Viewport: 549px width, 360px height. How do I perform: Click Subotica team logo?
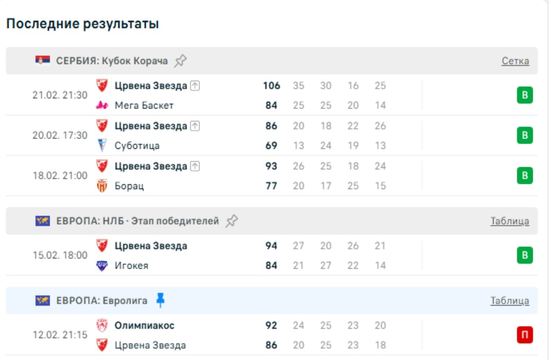click(102, 146)
